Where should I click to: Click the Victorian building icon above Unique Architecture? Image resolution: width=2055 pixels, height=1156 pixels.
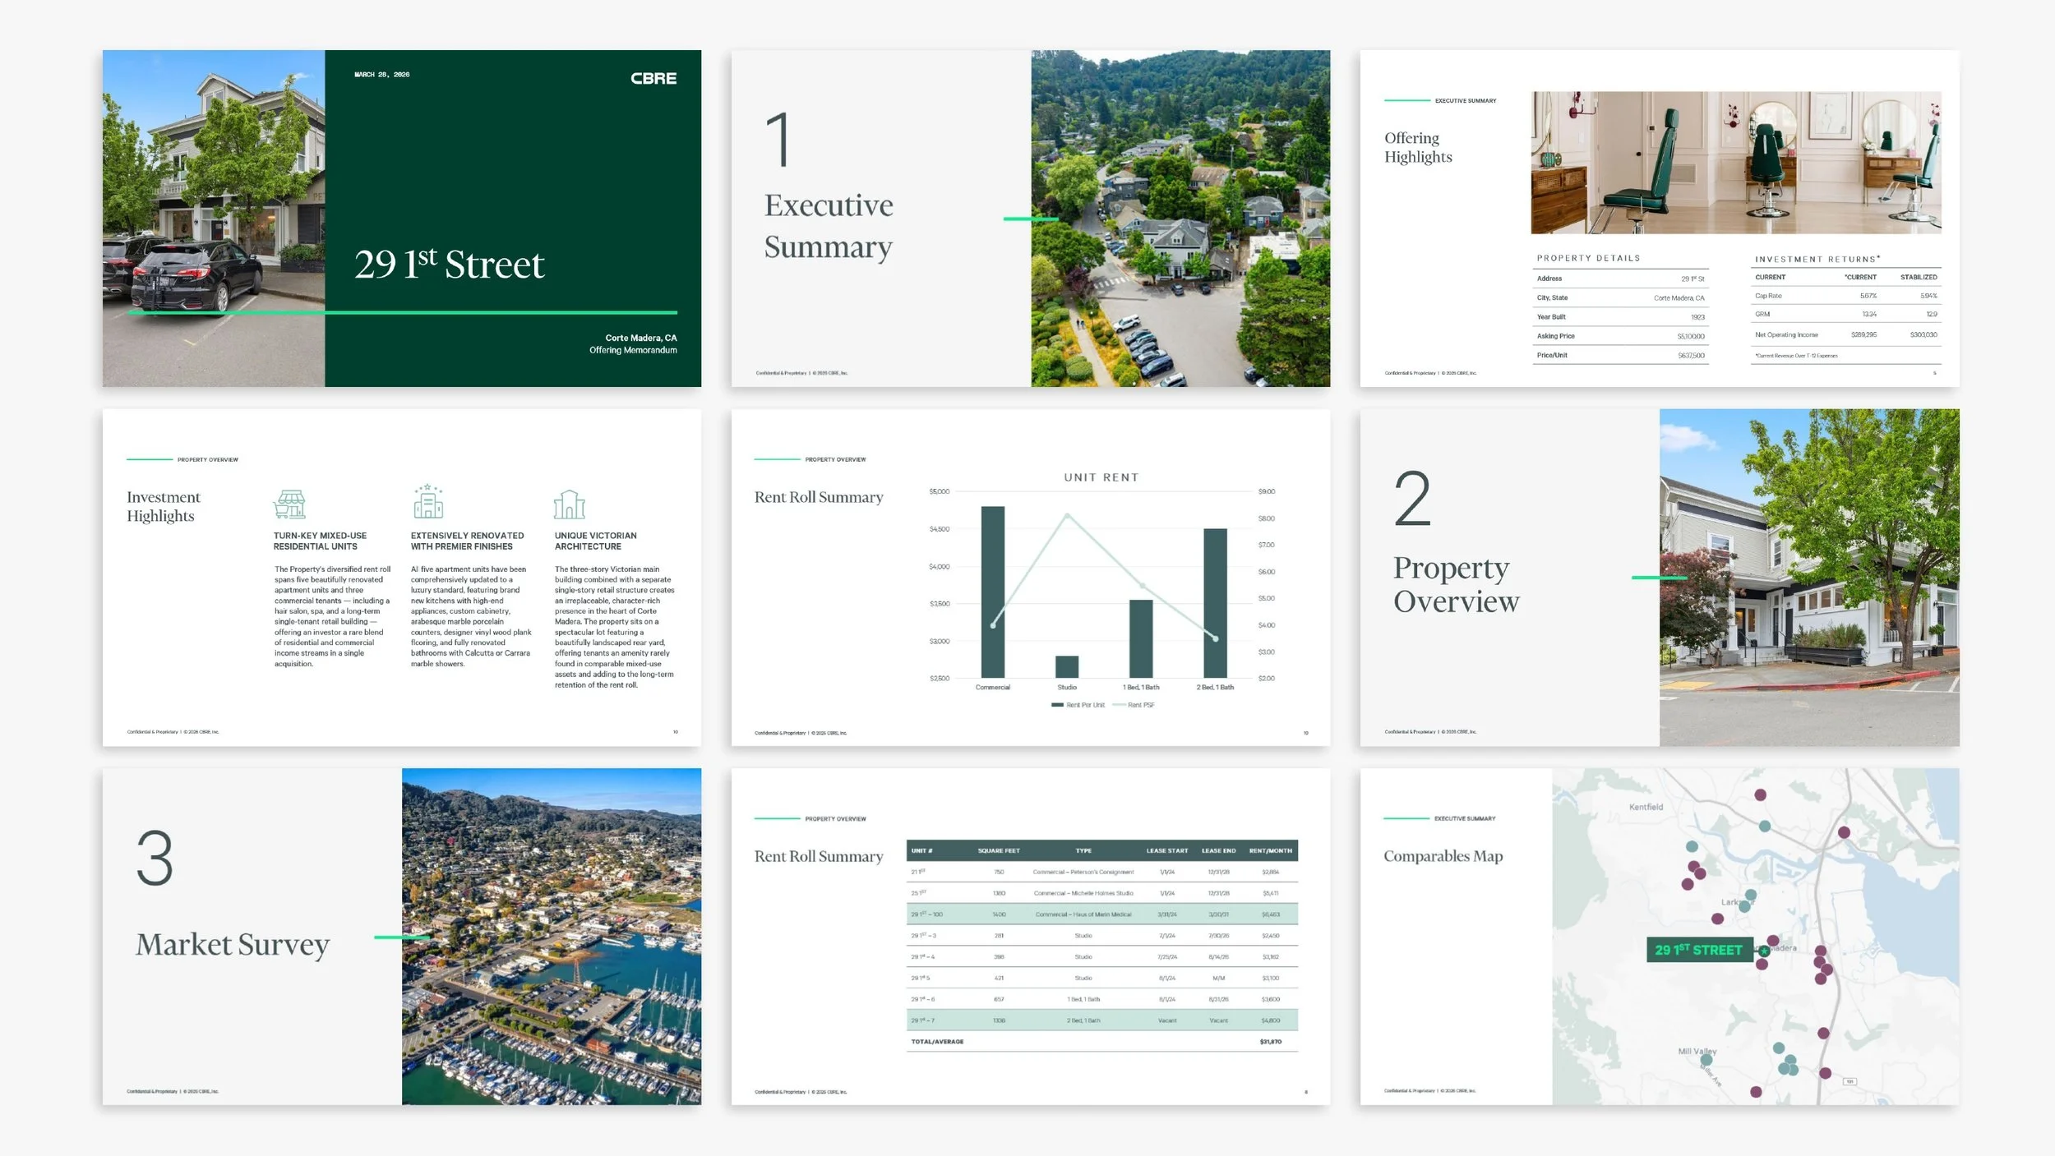point(570,504)
